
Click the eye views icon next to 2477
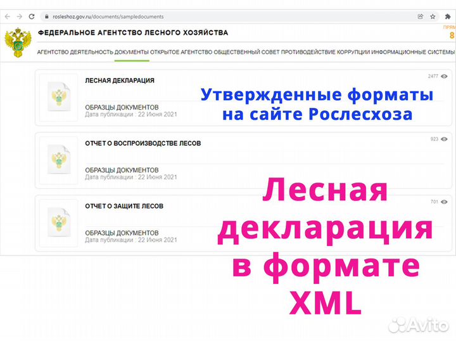click(444, 76)
